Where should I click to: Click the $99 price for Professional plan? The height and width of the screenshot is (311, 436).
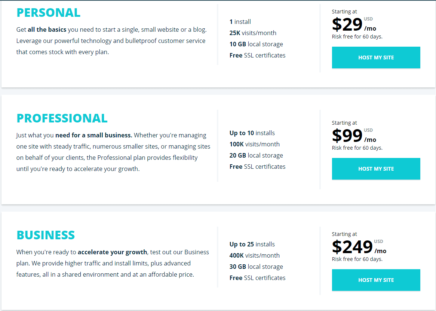pos(347,136)
